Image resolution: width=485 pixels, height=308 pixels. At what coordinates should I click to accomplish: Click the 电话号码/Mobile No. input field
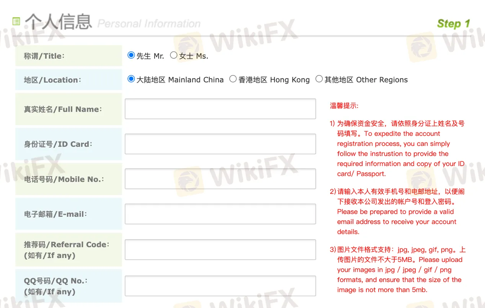pos(220,179)
